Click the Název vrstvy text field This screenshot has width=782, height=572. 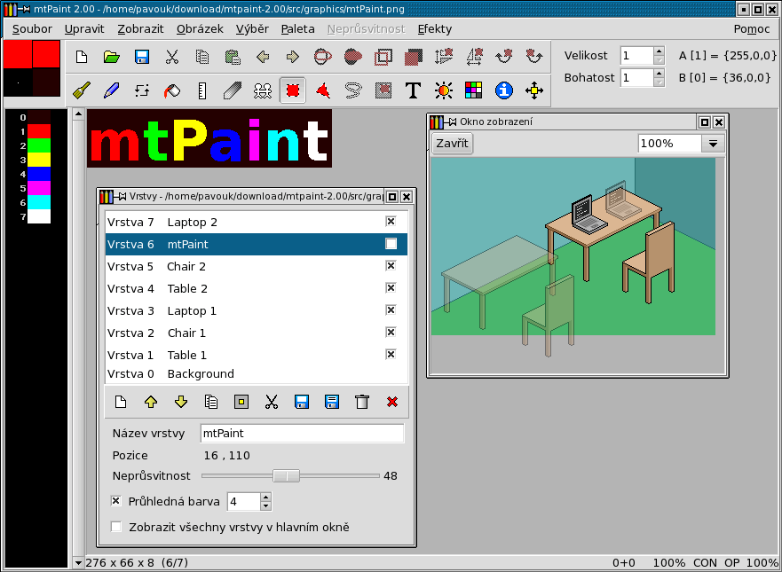click(302, 433)
